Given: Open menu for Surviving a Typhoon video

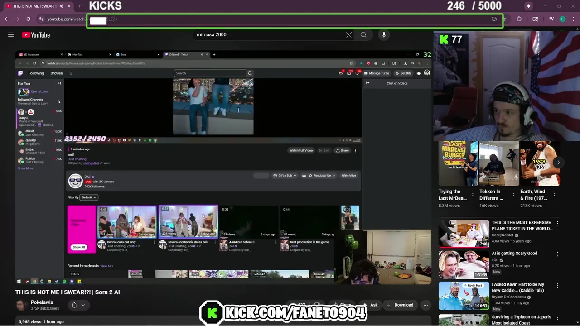Looking at the screenshot, I should (557, 317).
